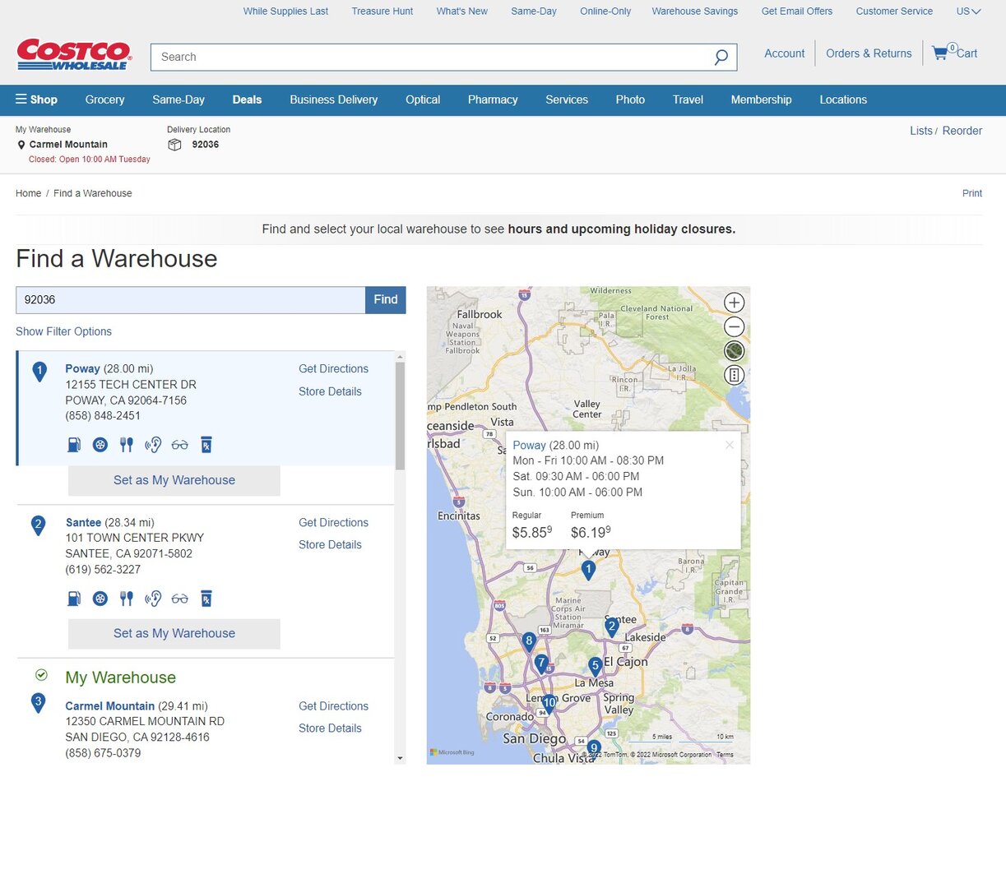Switch map to aerial view
1006x888 pixels.
[734, 351]
